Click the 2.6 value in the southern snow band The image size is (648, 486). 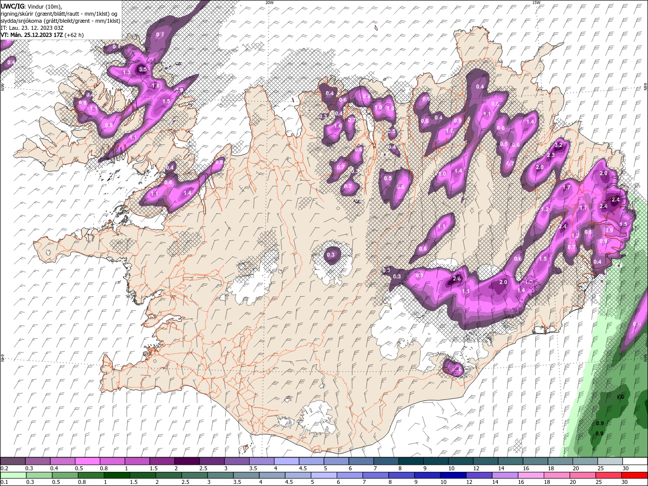[x=456, y=279]
